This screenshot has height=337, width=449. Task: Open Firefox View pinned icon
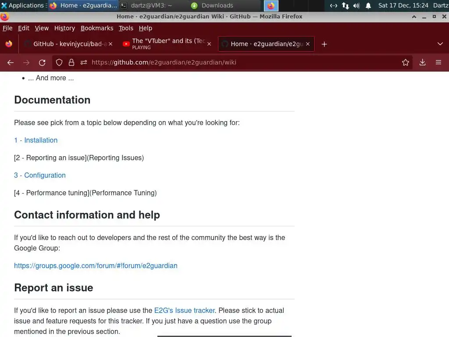[x=9, y=44]
